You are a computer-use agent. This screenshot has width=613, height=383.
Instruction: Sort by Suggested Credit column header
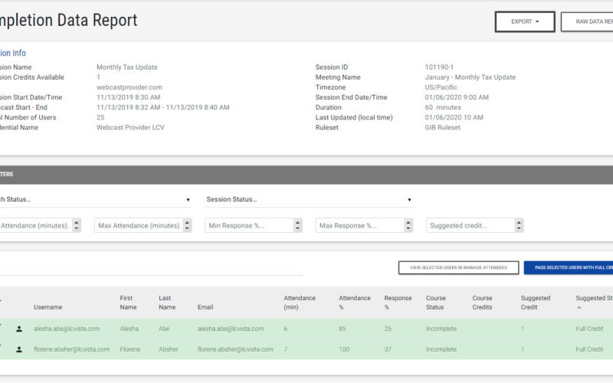[x=535, y=303]
